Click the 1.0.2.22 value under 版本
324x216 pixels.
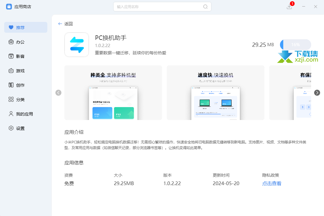point(172,184)
